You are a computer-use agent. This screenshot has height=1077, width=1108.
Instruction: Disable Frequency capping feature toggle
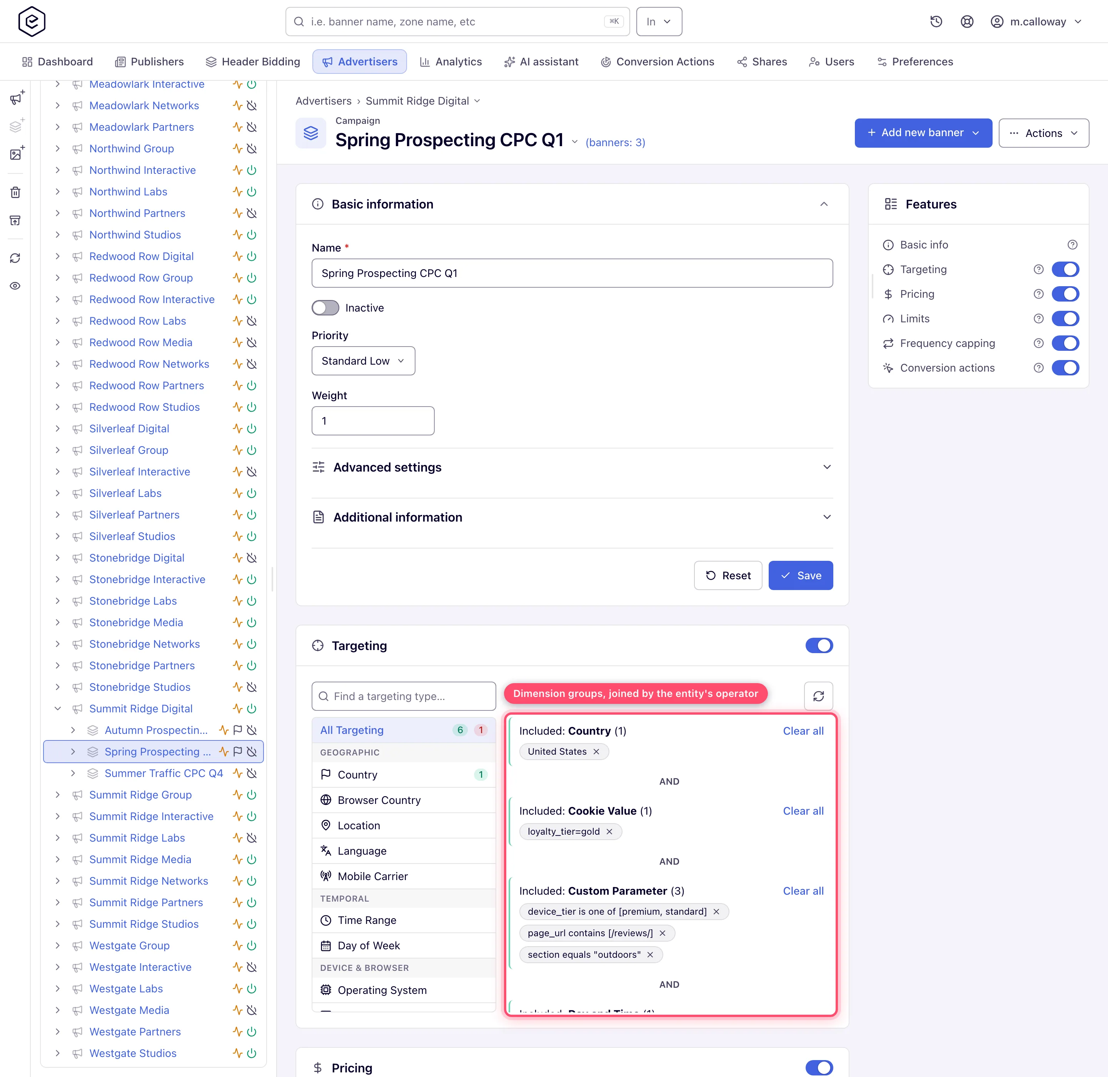[x=1065, y=343]
